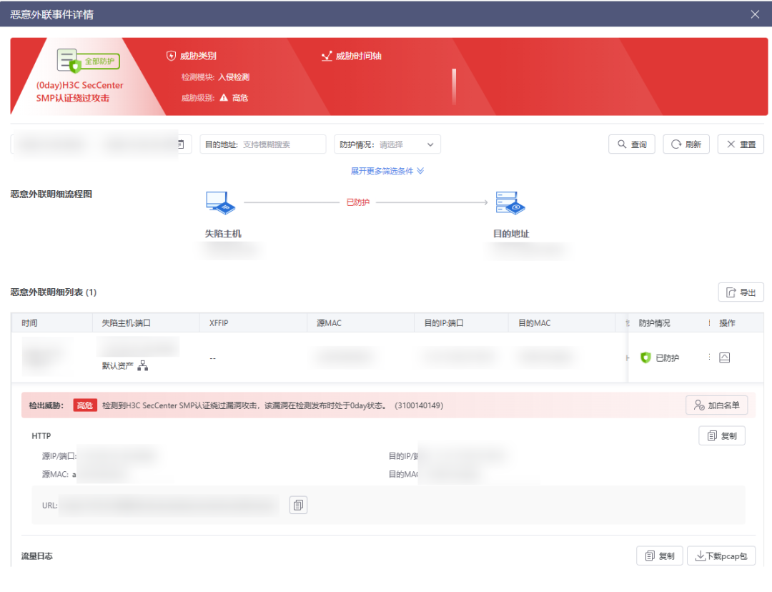The image size is (772, 592).
Task: Click the red 高危 severity tag
Action: tap(85, 405)
